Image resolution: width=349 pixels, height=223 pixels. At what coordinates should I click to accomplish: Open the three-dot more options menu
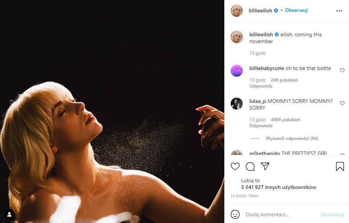pos(339,11)
